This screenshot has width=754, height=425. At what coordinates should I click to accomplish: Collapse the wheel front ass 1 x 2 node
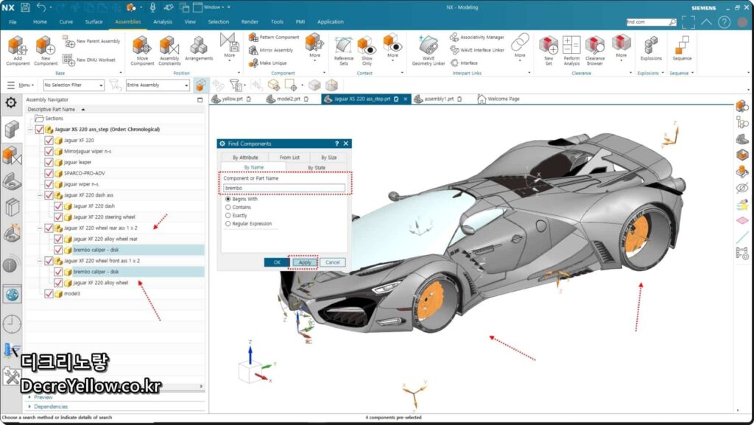[40, 261]
